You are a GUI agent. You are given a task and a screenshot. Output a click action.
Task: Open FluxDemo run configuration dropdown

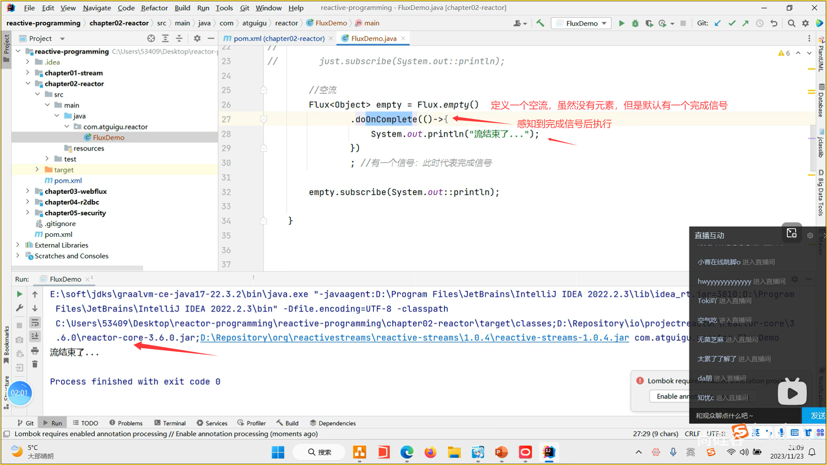click(581, 23)
